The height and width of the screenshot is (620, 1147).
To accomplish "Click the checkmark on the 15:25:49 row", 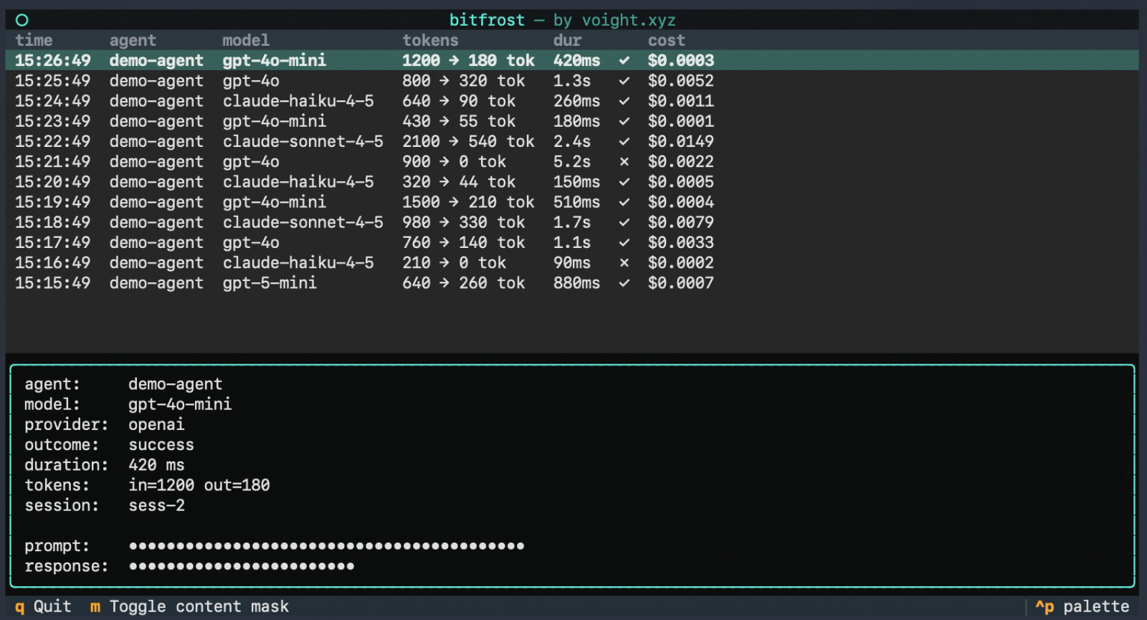I will (624, 81).
